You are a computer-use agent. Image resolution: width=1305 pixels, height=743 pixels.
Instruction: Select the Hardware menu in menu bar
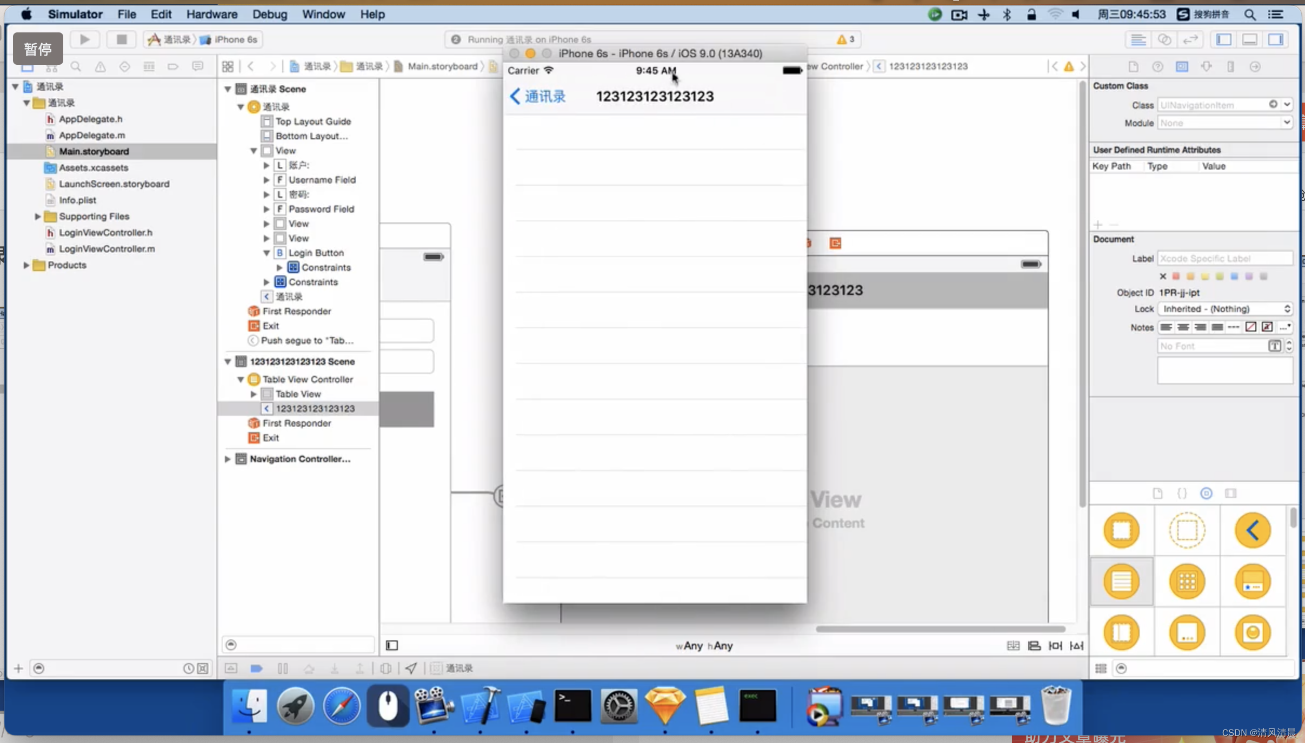click(x=211, y=15)
